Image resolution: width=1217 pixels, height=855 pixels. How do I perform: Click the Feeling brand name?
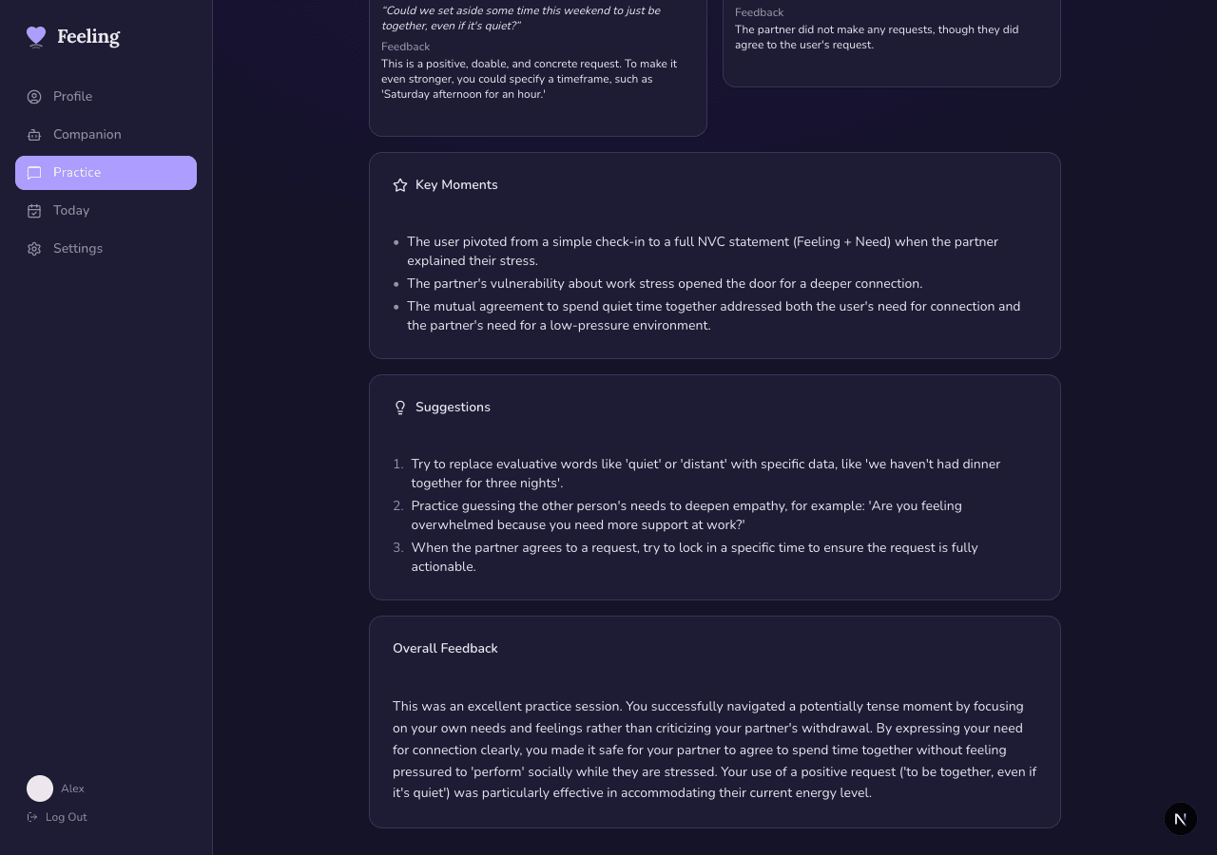(88, 37)
